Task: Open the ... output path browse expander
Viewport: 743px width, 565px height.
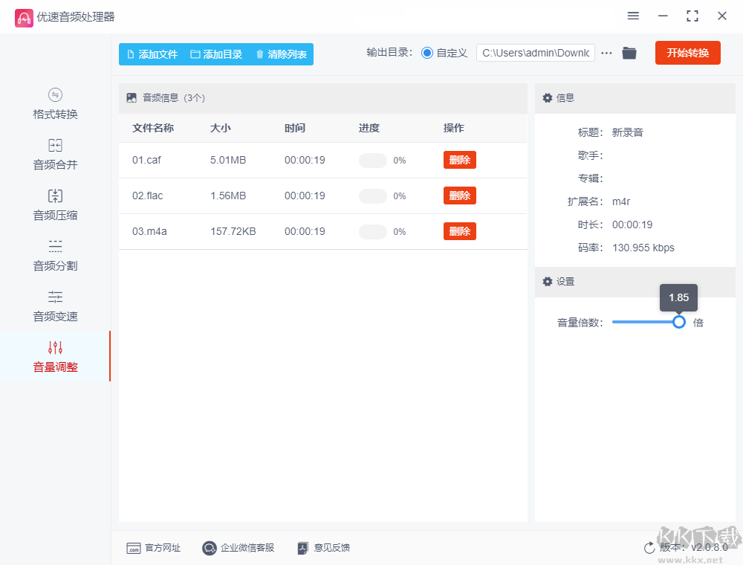Action: click(606, 53)
